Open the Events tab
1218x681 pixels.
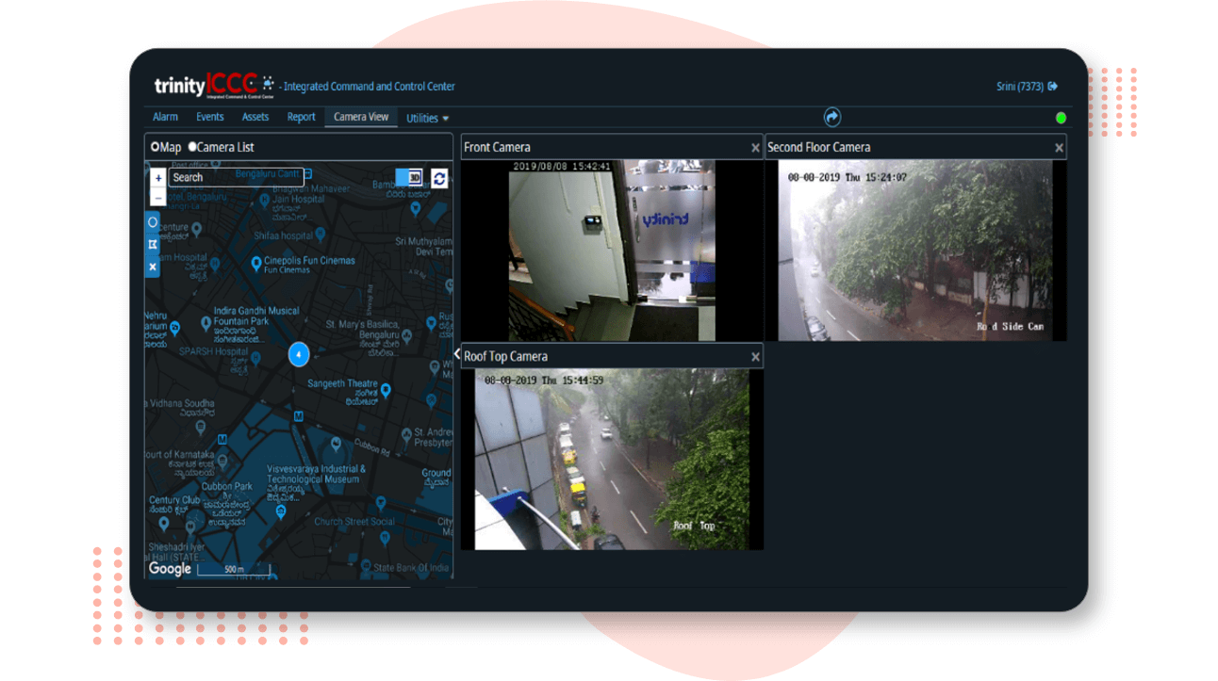pyautogui.click(x=209, y=118)
